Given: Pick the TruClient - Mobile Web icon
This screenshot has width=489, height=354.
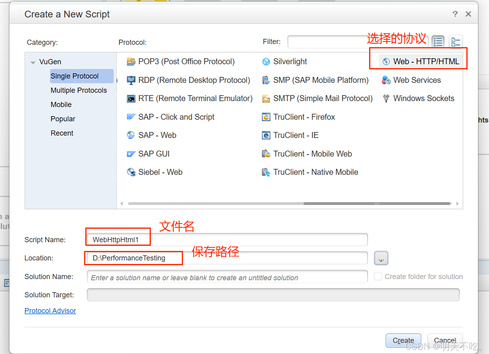Looking at the screenshot, I should (x=266, y=154).
